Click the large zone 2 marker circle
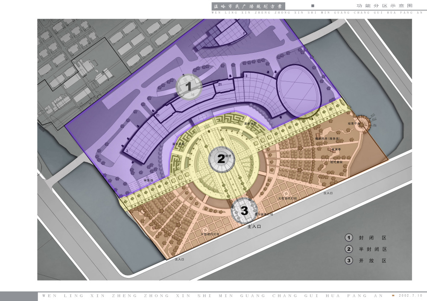427x301 pixels. [x=221, y=159]
